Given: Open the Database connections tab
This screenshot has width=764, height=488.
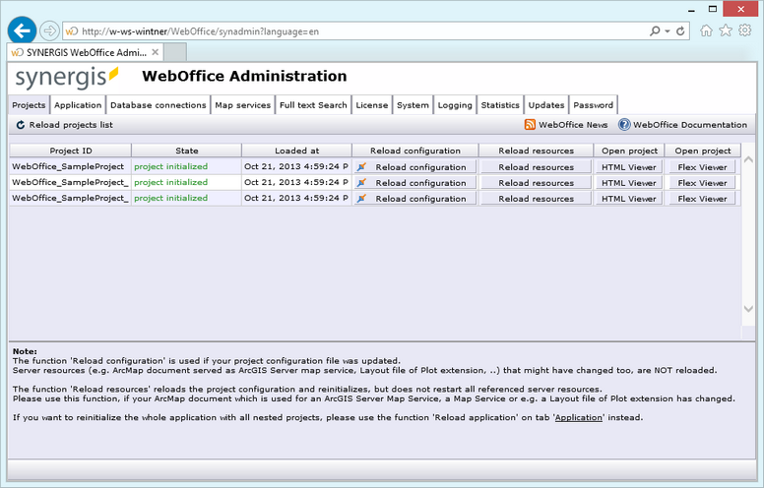Looking at the screenshot, I should click(x=159, y=105).
